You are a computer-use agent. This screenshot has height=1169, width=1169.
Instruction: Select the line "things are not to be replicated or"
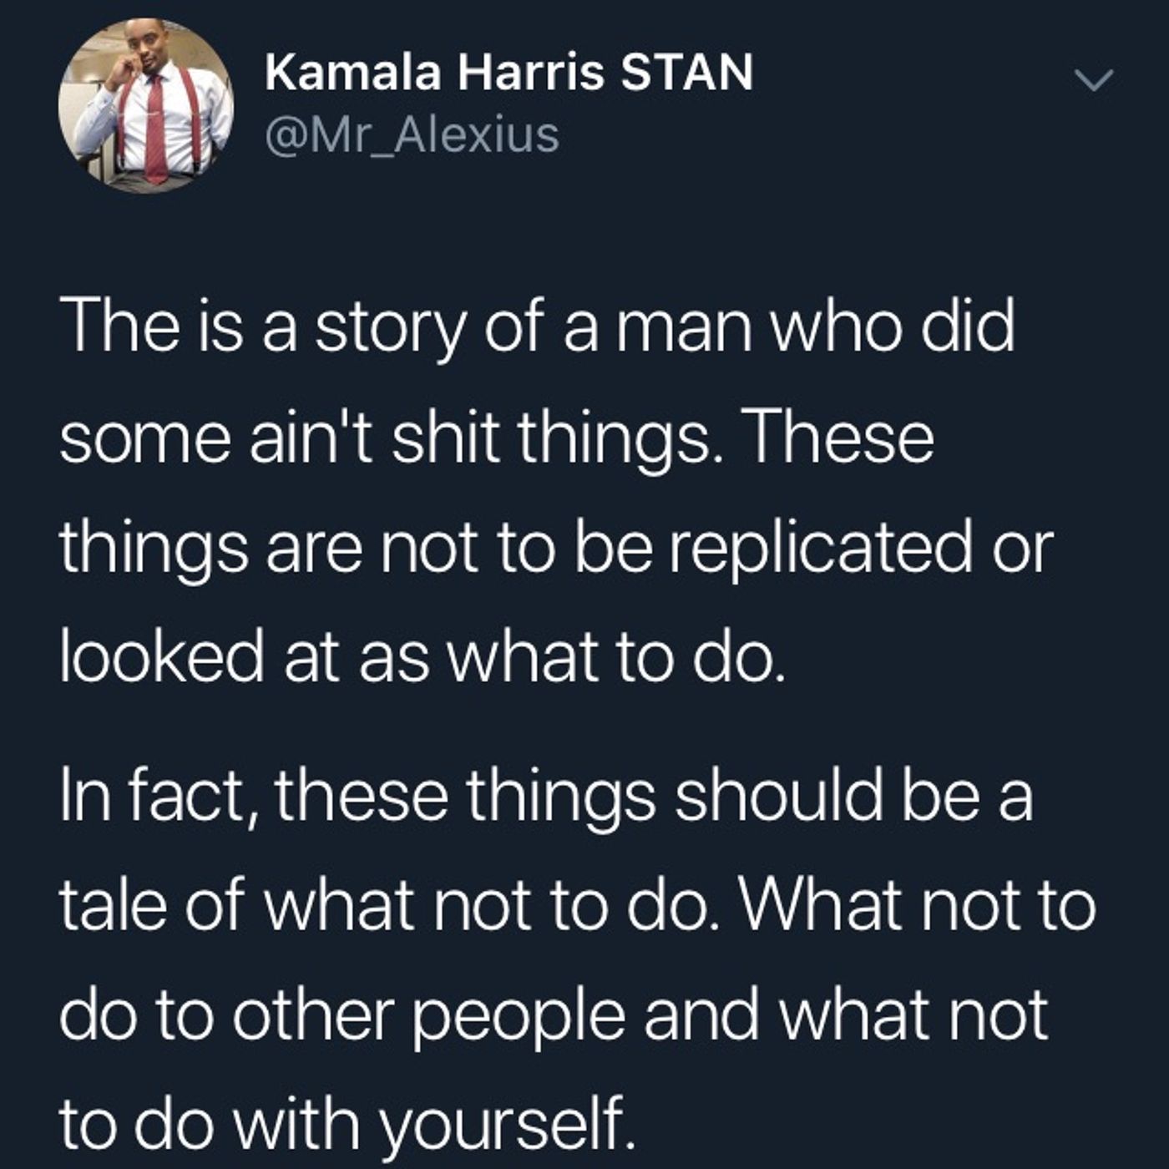point(557,549)
